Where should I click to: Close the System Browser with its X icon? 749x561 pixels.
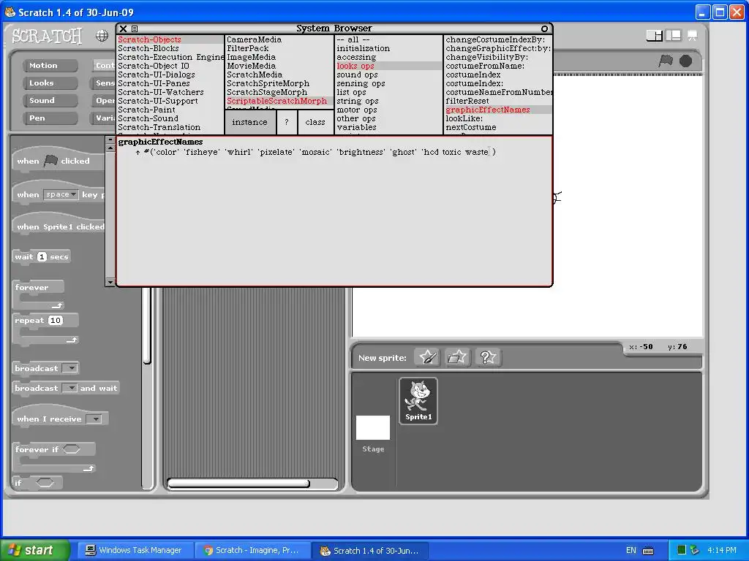click(x=123, y=28)
